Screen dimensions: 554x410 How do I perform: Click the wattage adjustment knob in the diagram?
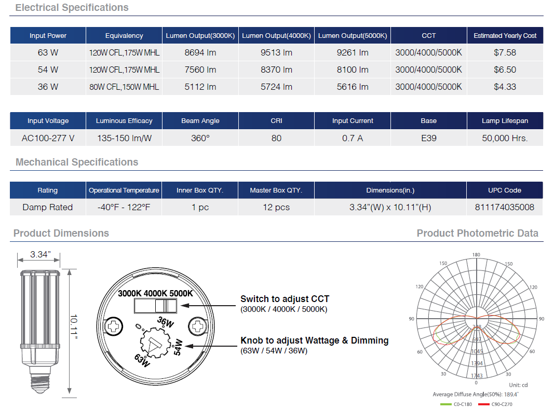pos(155,343)
